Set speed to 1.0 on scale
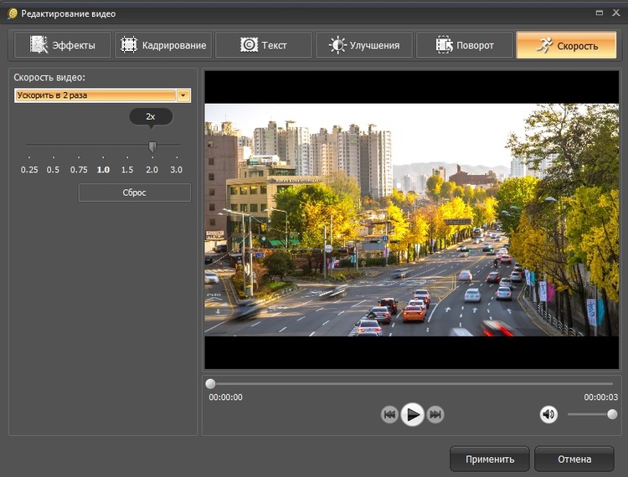Screen dimensions: 628x477 click(103, 170)
